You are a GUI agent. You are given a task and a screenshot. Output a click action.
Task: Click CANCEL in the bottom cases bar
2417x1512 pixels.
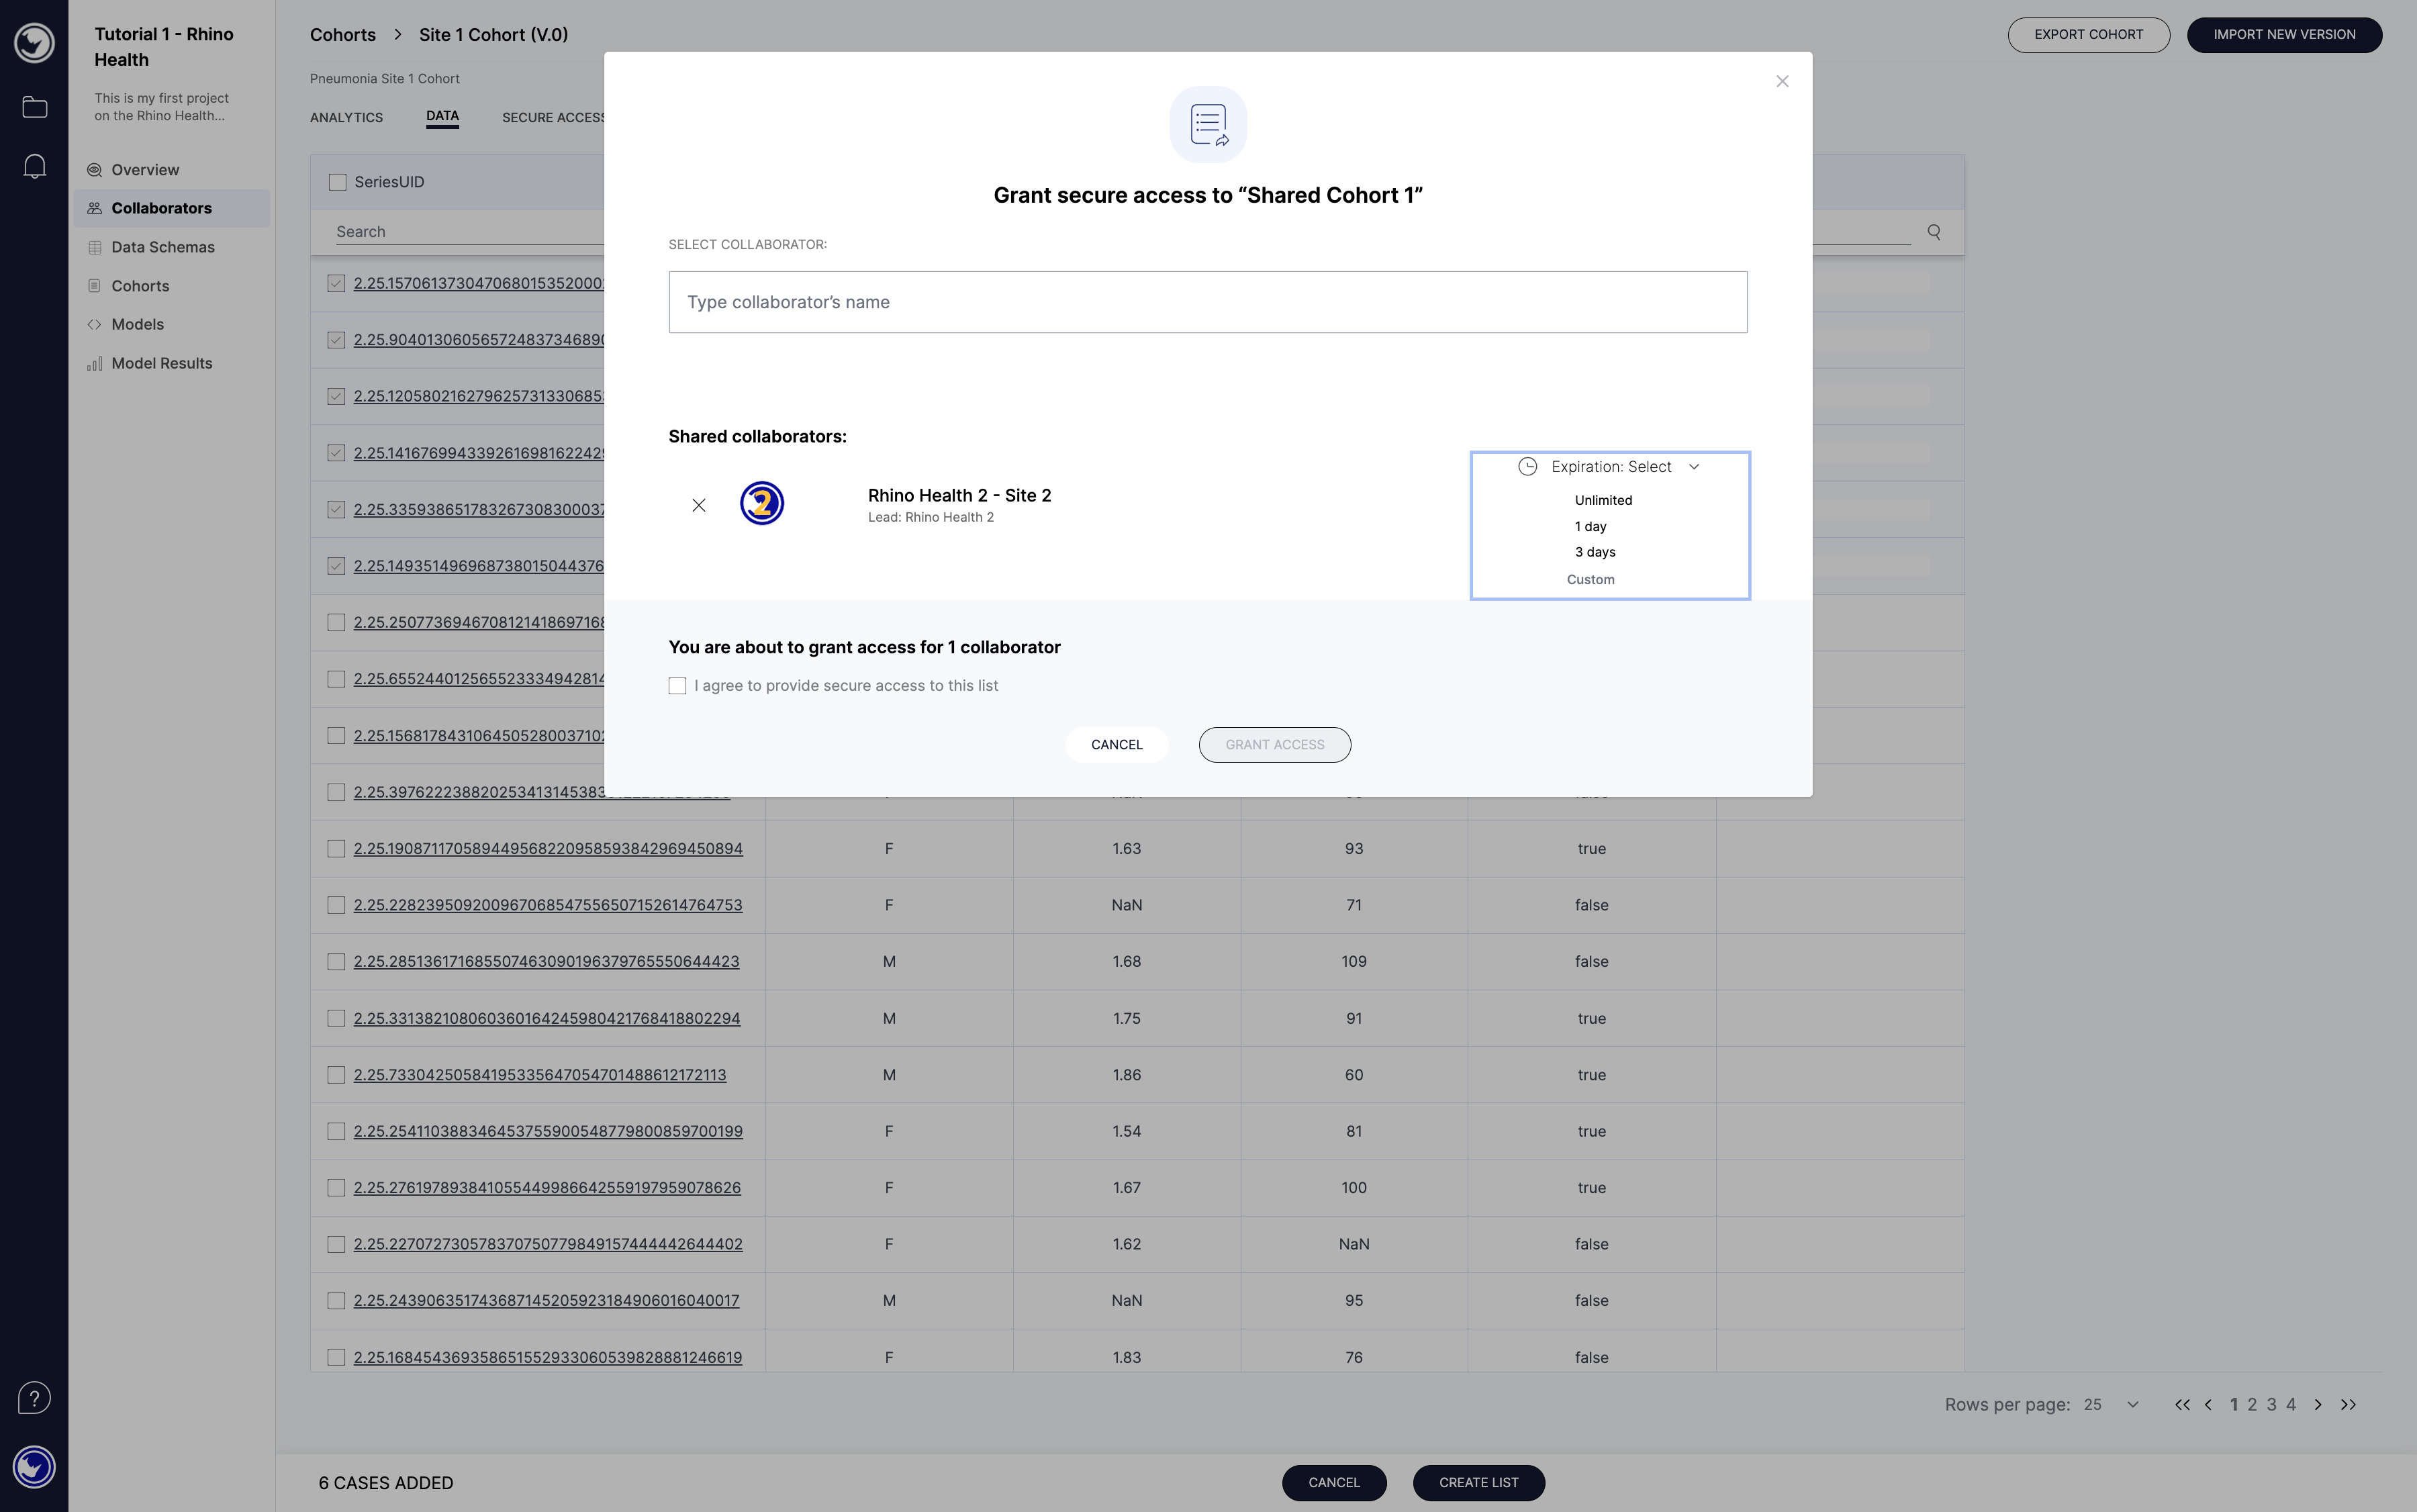(x=1334, y=1483)
